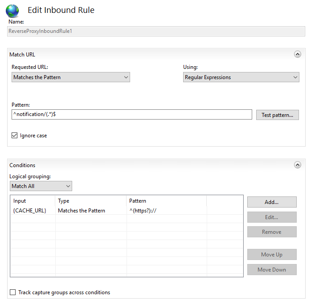Collapse the Conditions section

(x=297, y=165)
